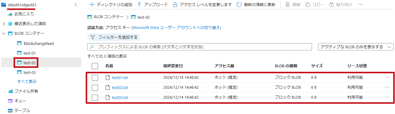This screenshot has height=114, width=395.
Task: Click the filter funnel icon
Action: [x=93, y=37]
